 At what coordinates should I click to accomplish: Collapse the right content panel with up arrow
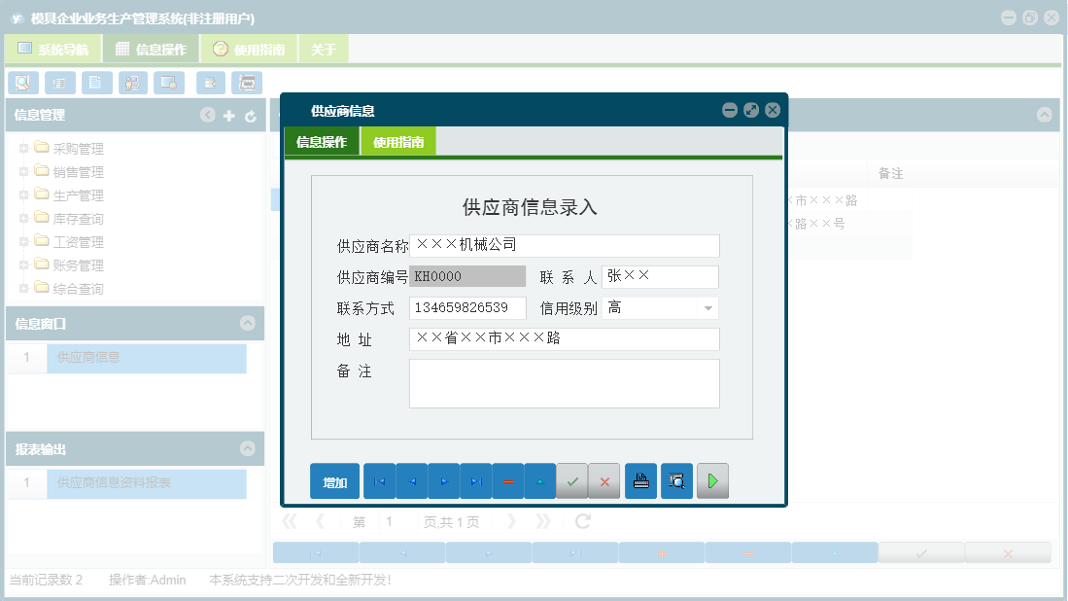(x=1044, y=115)
